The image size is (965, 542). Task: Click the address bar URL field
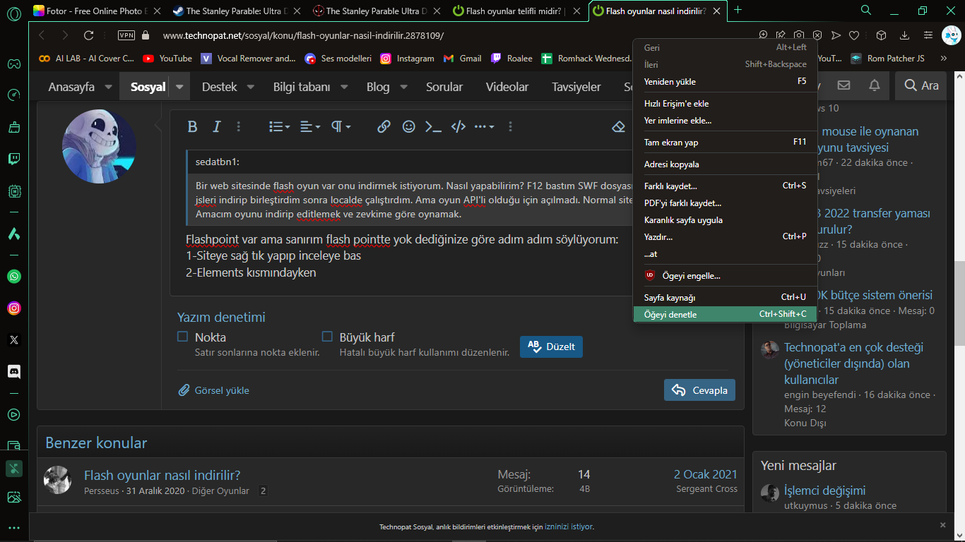[452, 35]
